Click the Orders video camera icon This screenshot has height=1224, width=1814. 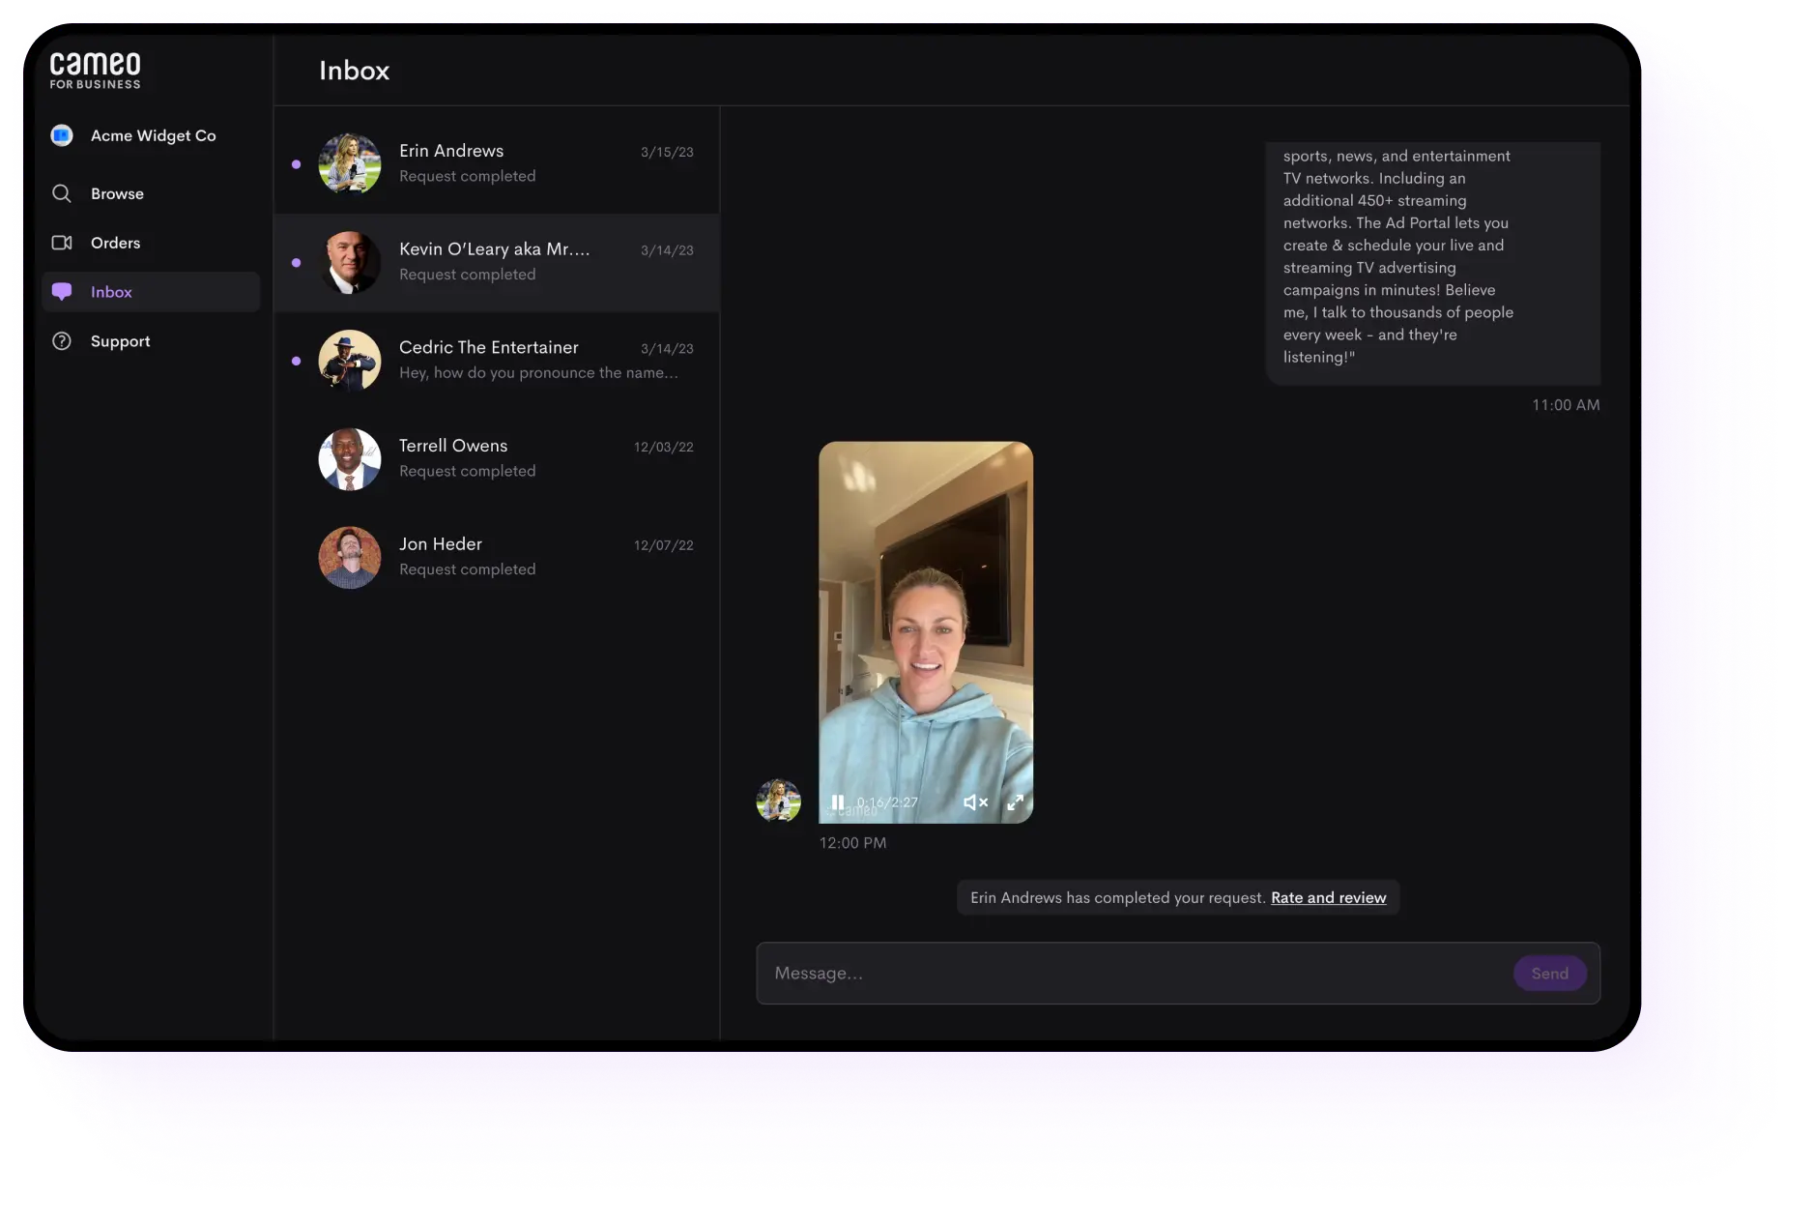62,243
